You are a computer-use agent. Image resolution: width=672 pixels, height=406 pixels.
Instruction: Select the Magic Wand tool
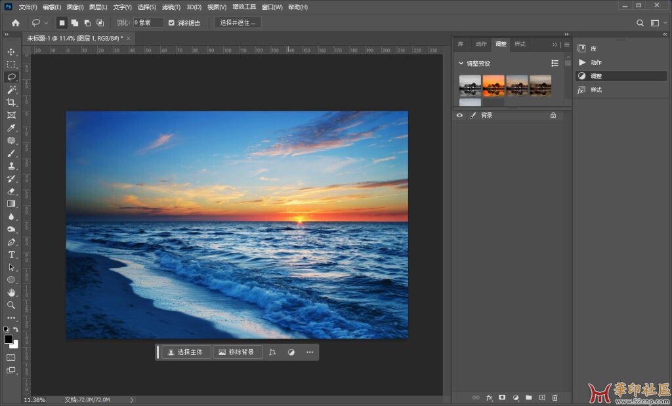[11, 90]
